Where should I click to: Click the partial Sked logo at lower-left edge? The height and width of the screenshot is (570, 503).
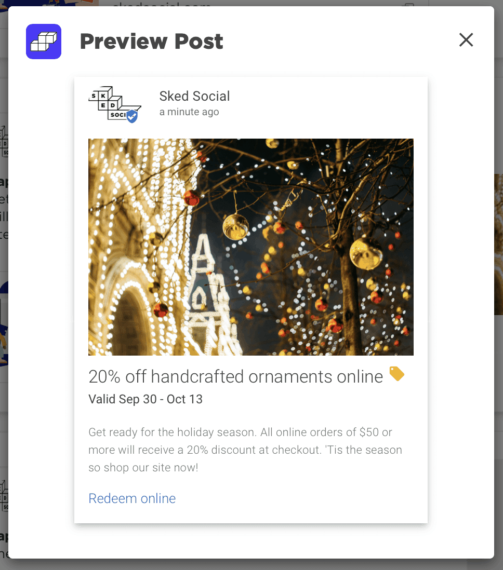[4, 496]
